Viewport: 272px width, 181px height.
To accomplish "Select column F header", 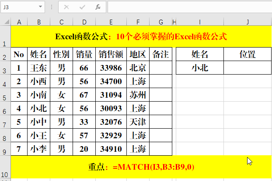I will (138, 22).
